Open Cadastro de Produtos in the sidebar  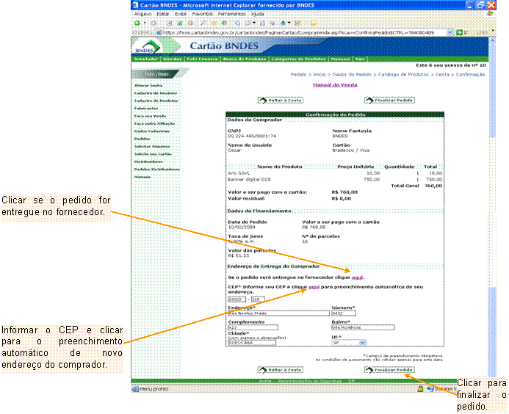point(156,101)
